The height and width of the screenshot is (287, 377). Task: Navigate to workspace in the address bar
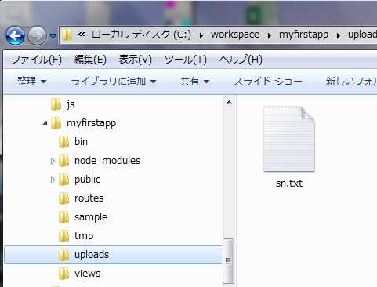(235, 35)
